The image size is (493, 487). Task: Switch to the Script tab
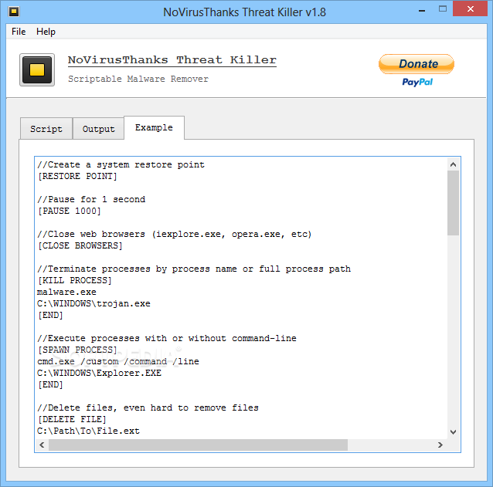tap(46, 129)
